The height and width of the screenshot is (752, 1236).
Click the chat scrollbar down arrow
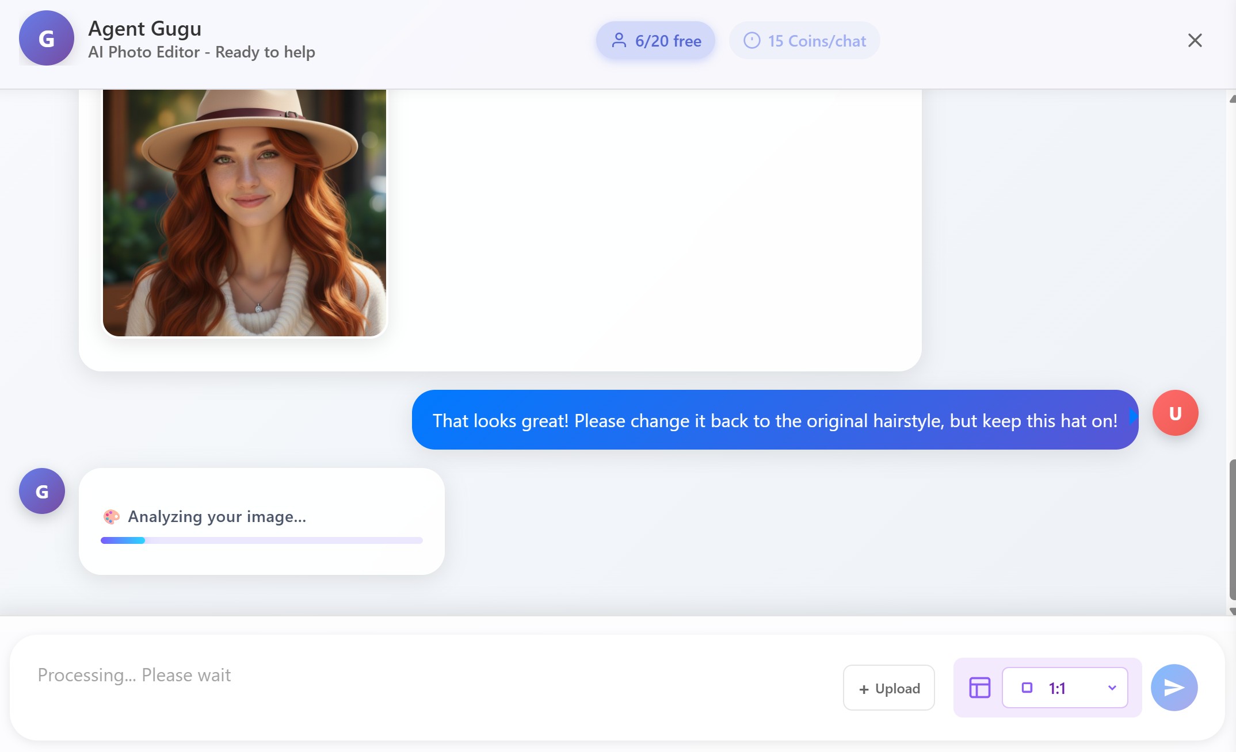click(x=1232, y=611)
